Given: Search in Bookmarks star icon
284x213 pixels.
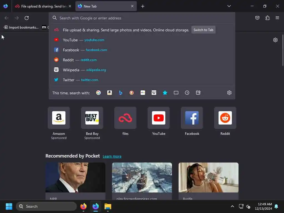Looking at the screenshot, I should (x=165, y=93).
